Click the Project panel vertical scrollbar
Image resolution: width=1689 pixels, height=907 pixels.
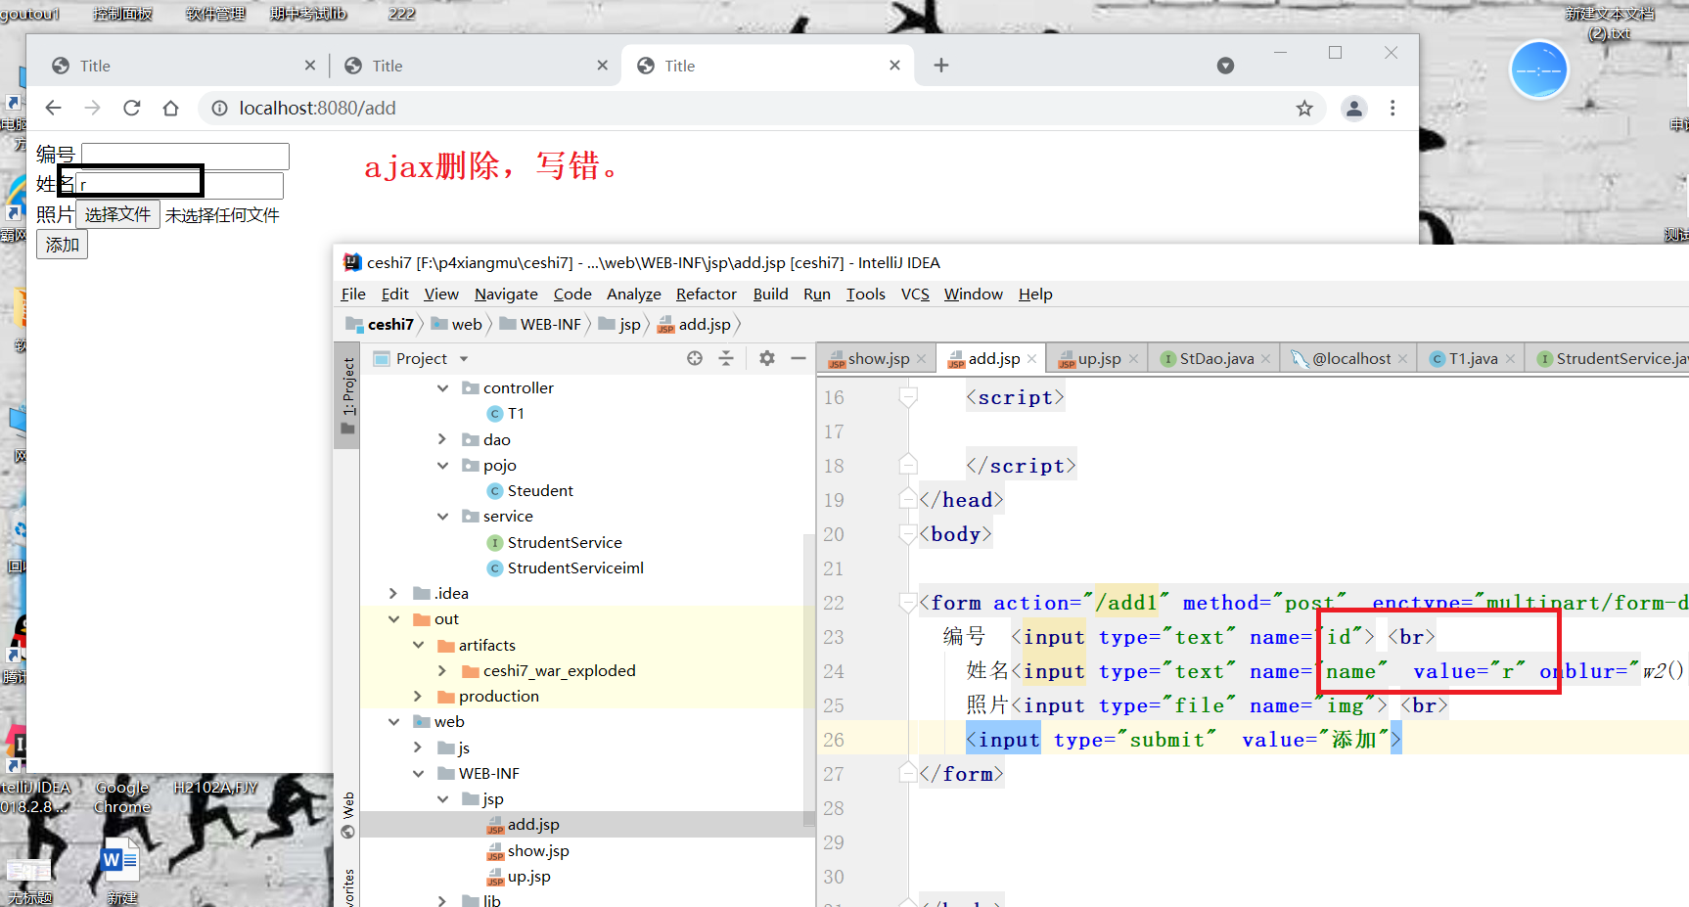[808, 680]
